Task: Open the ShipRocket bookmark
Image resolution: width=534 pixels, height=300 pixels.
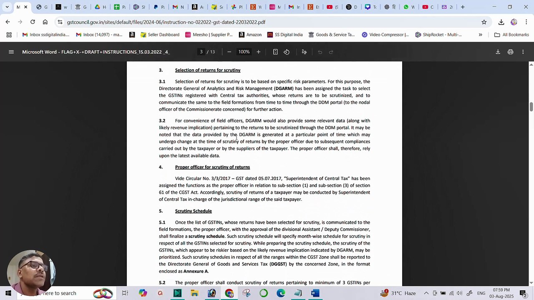Action: pos(438,35)
